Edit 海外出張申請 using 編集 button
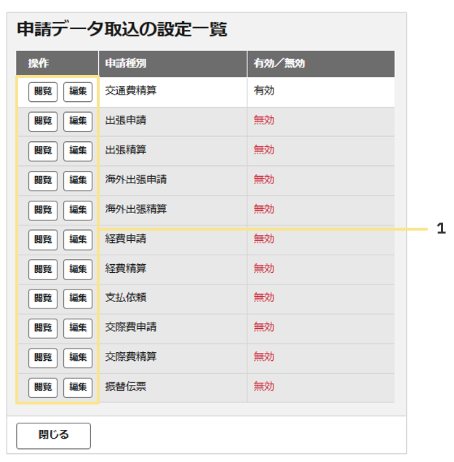Viewport: 454px width, 462px height. (x=78, y=181)
